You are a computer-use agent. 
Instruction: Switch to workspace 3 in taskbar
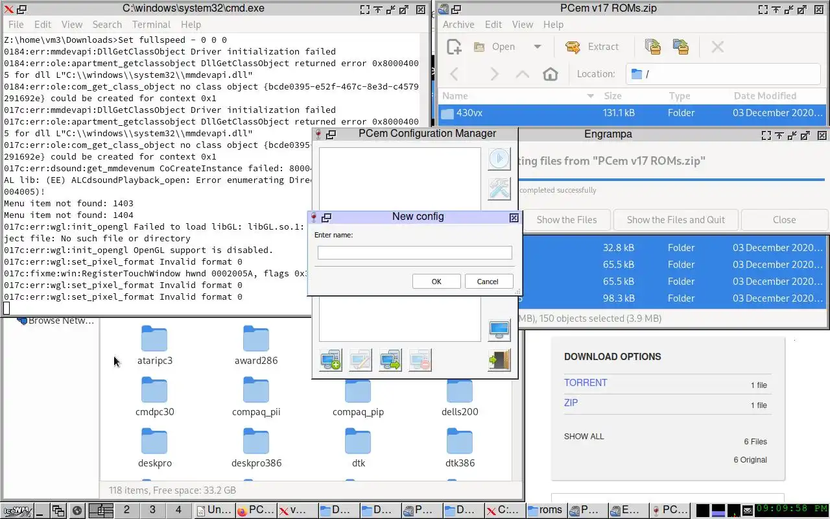coord(152,510)
